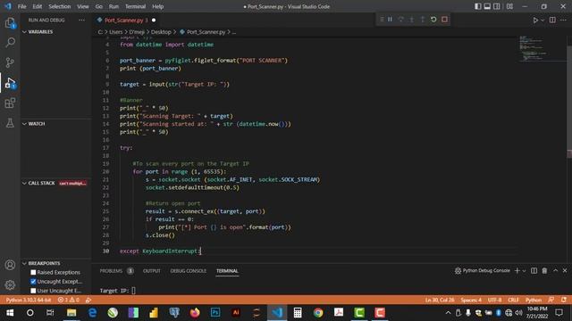Viewport: 572px width, 321px height.
Task: Run the Python file with play button
Action: (x=535, y=20)
